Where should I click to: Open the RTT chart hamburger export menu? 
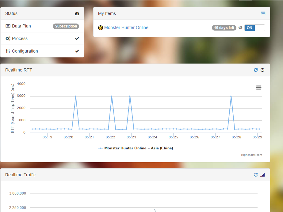click(x=259, y=88)
